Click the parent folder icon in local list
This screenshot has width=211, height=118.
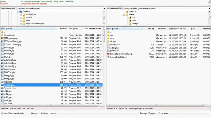(2, 32)
